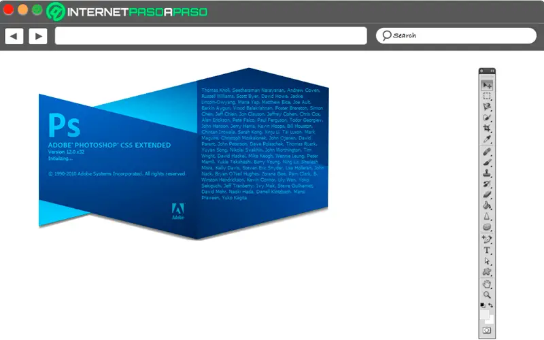Select the Paint Bucket tool
Viewport: 544px width, 340px height.
pos(487,205)
